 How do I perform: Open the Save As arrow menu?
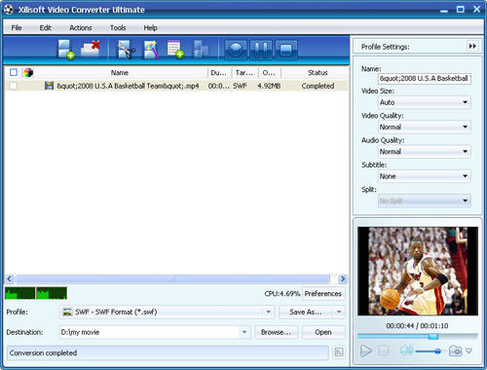point(339,312)
